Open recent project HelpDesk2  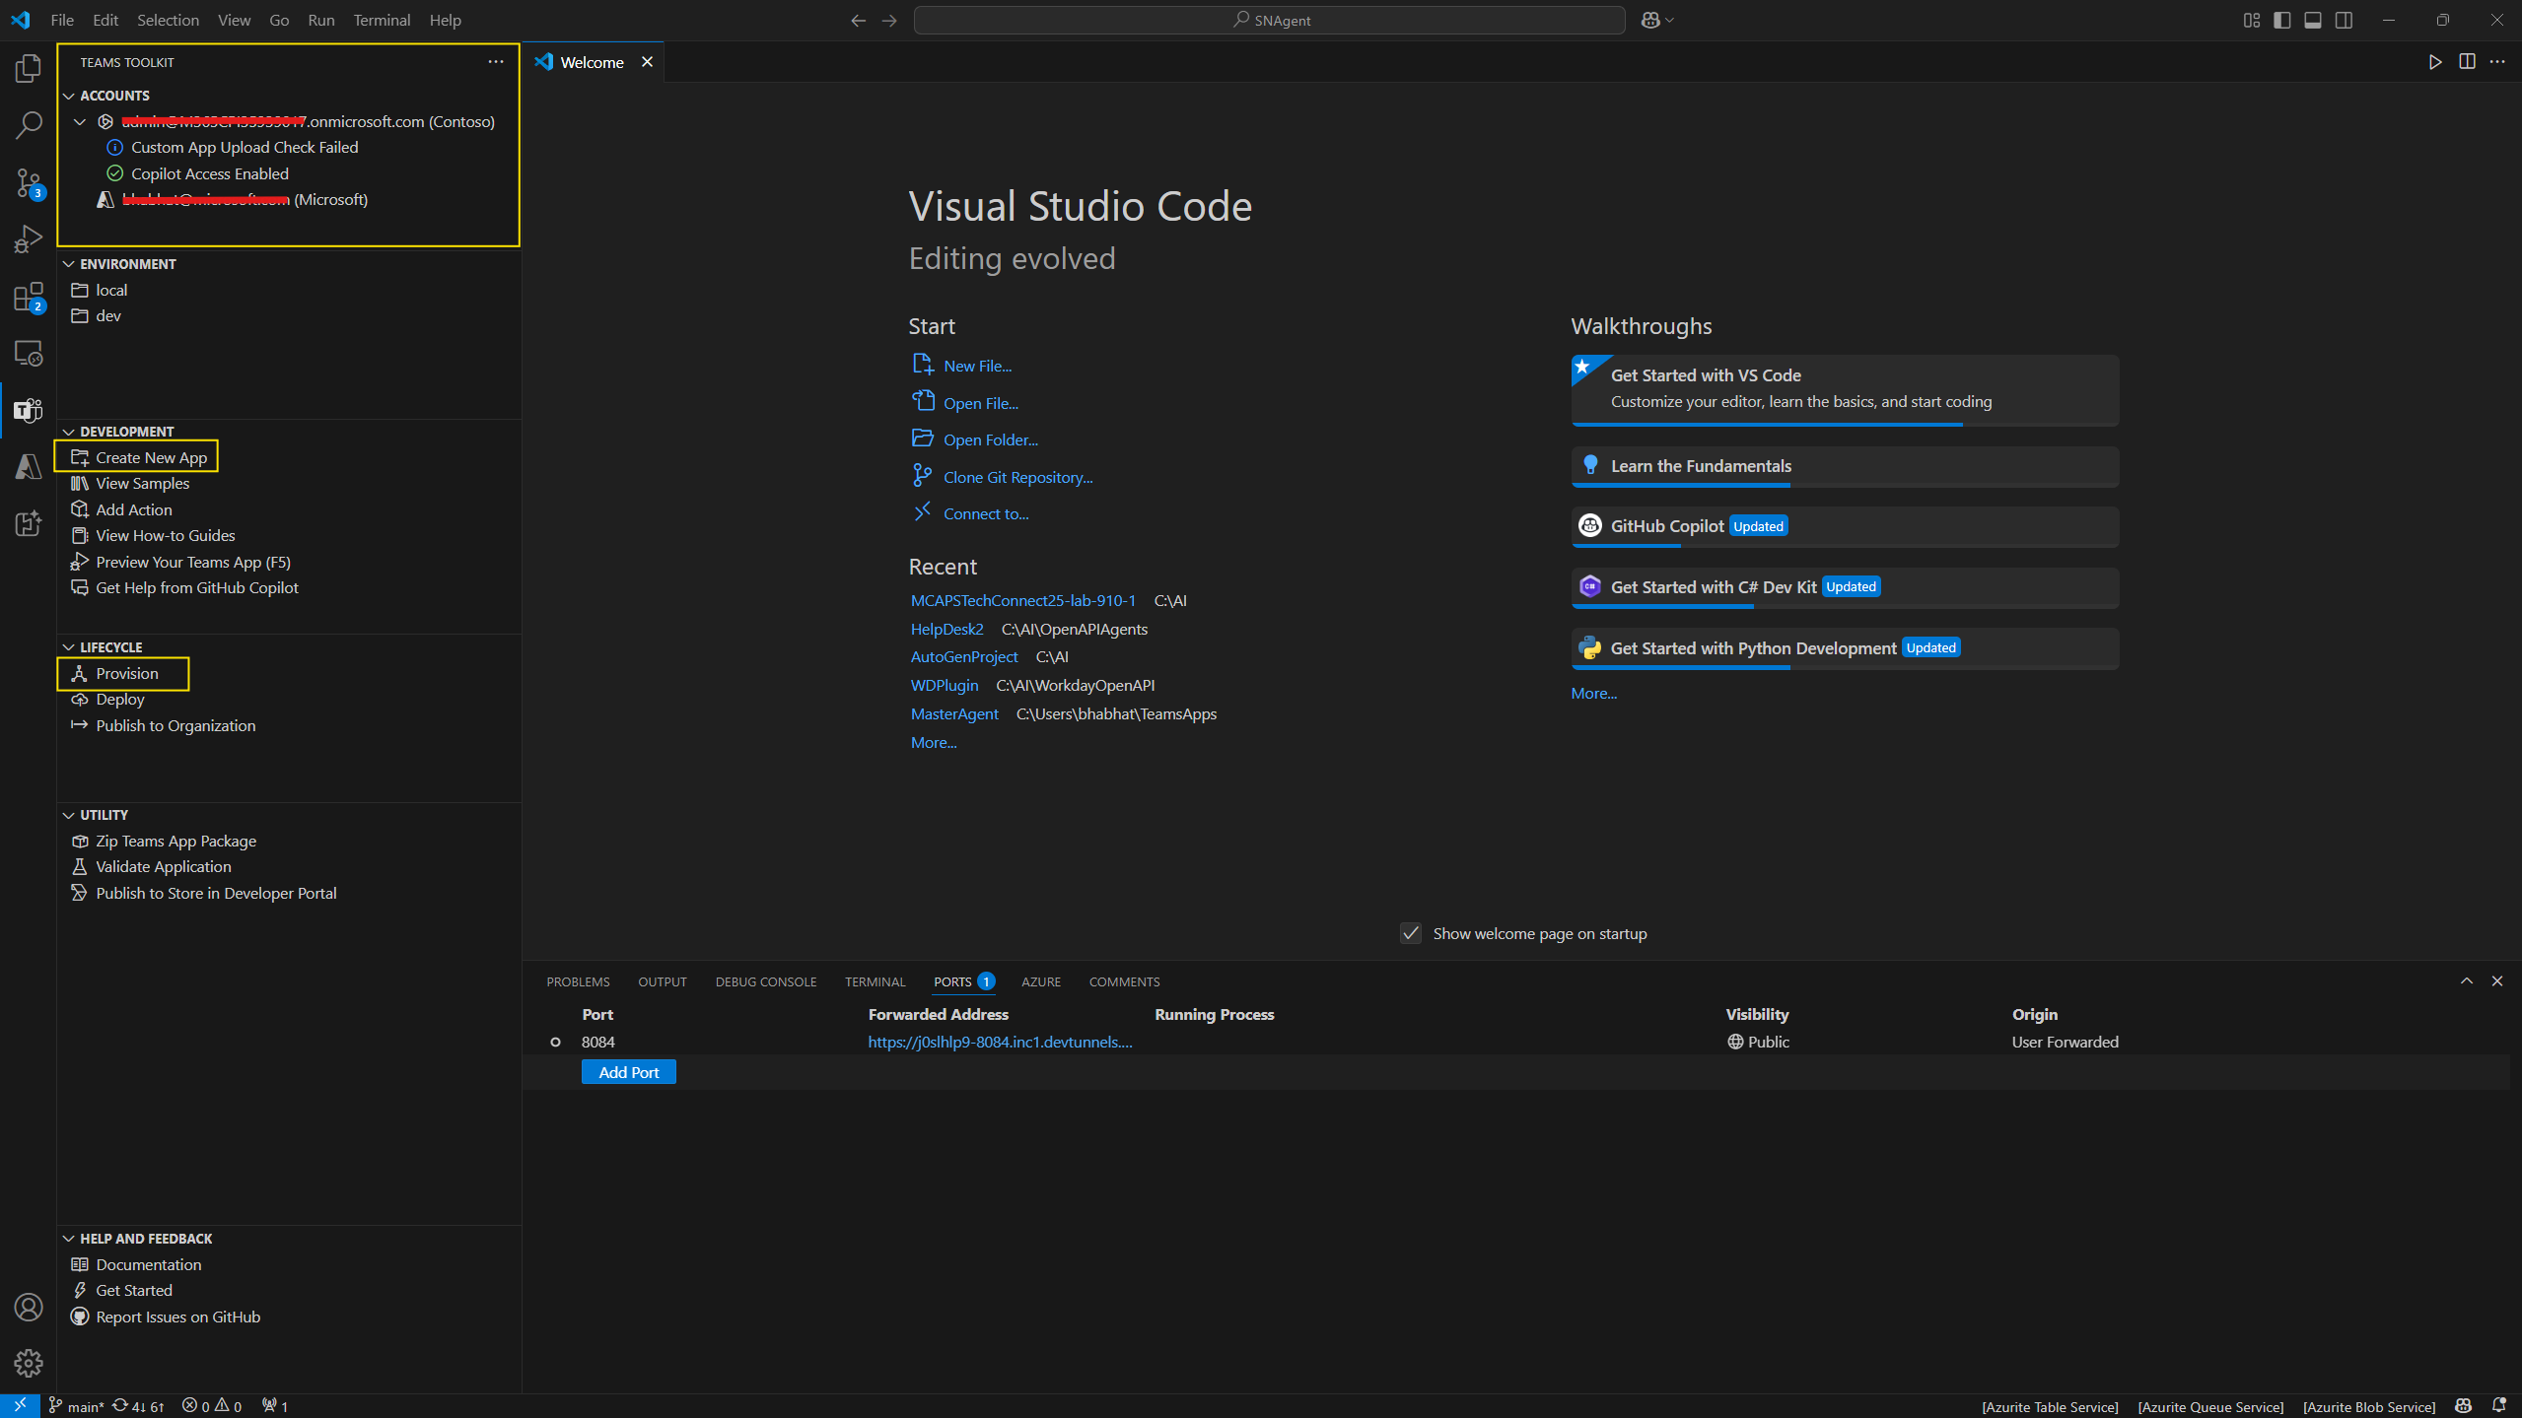point(946,629)
